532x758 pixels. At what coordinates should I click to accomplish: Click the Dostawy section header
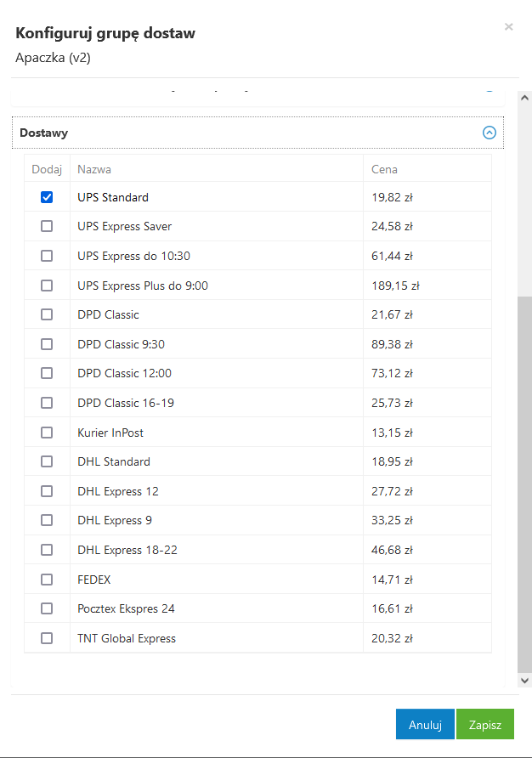(258, 133)
